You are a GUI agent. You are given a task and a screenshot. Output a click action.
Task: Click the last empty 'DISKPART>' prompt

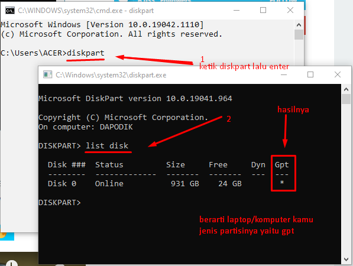click(x=60, y=203)
